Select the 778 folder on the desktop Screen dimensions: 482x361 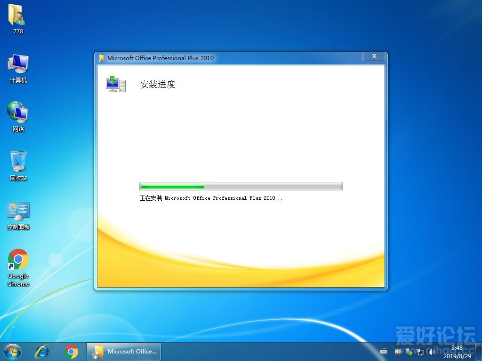point(17,18)
